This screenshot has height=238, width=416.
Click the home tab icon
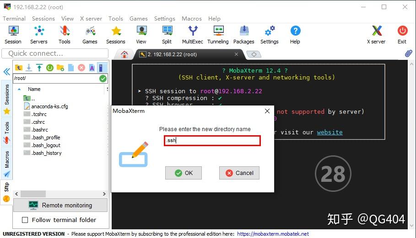click(x=124, y=54)
